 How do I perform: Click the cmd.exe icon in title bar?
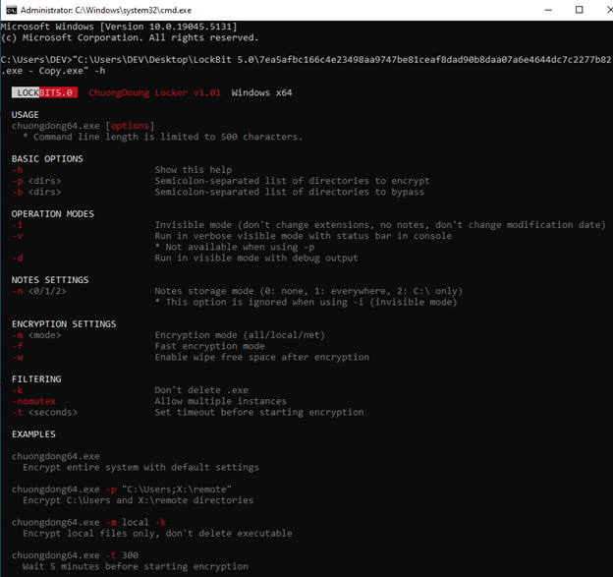click(x=11, y=9)
